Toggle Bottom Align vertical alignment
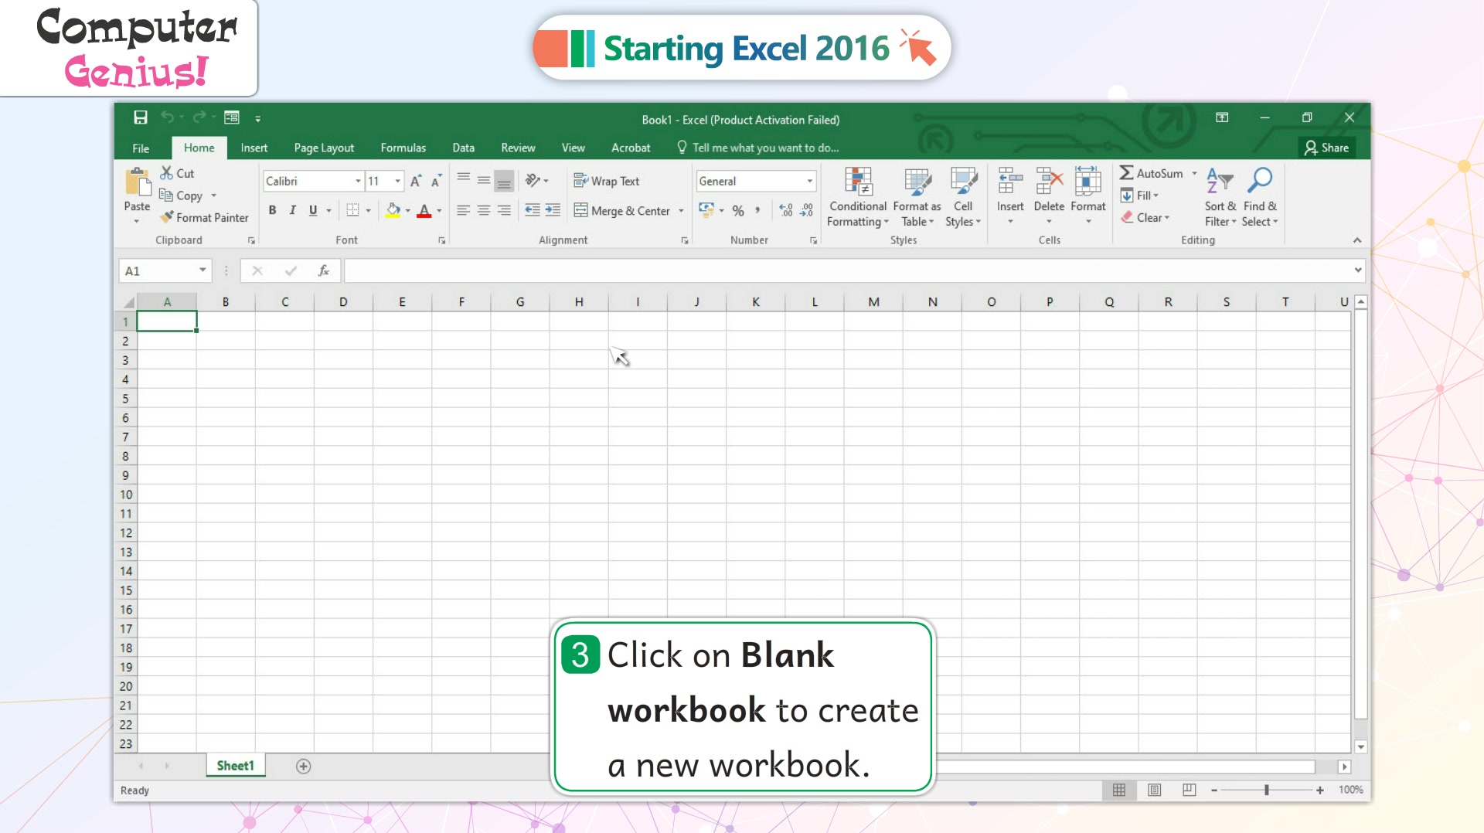1484x833 pixels. pos(504,181)
